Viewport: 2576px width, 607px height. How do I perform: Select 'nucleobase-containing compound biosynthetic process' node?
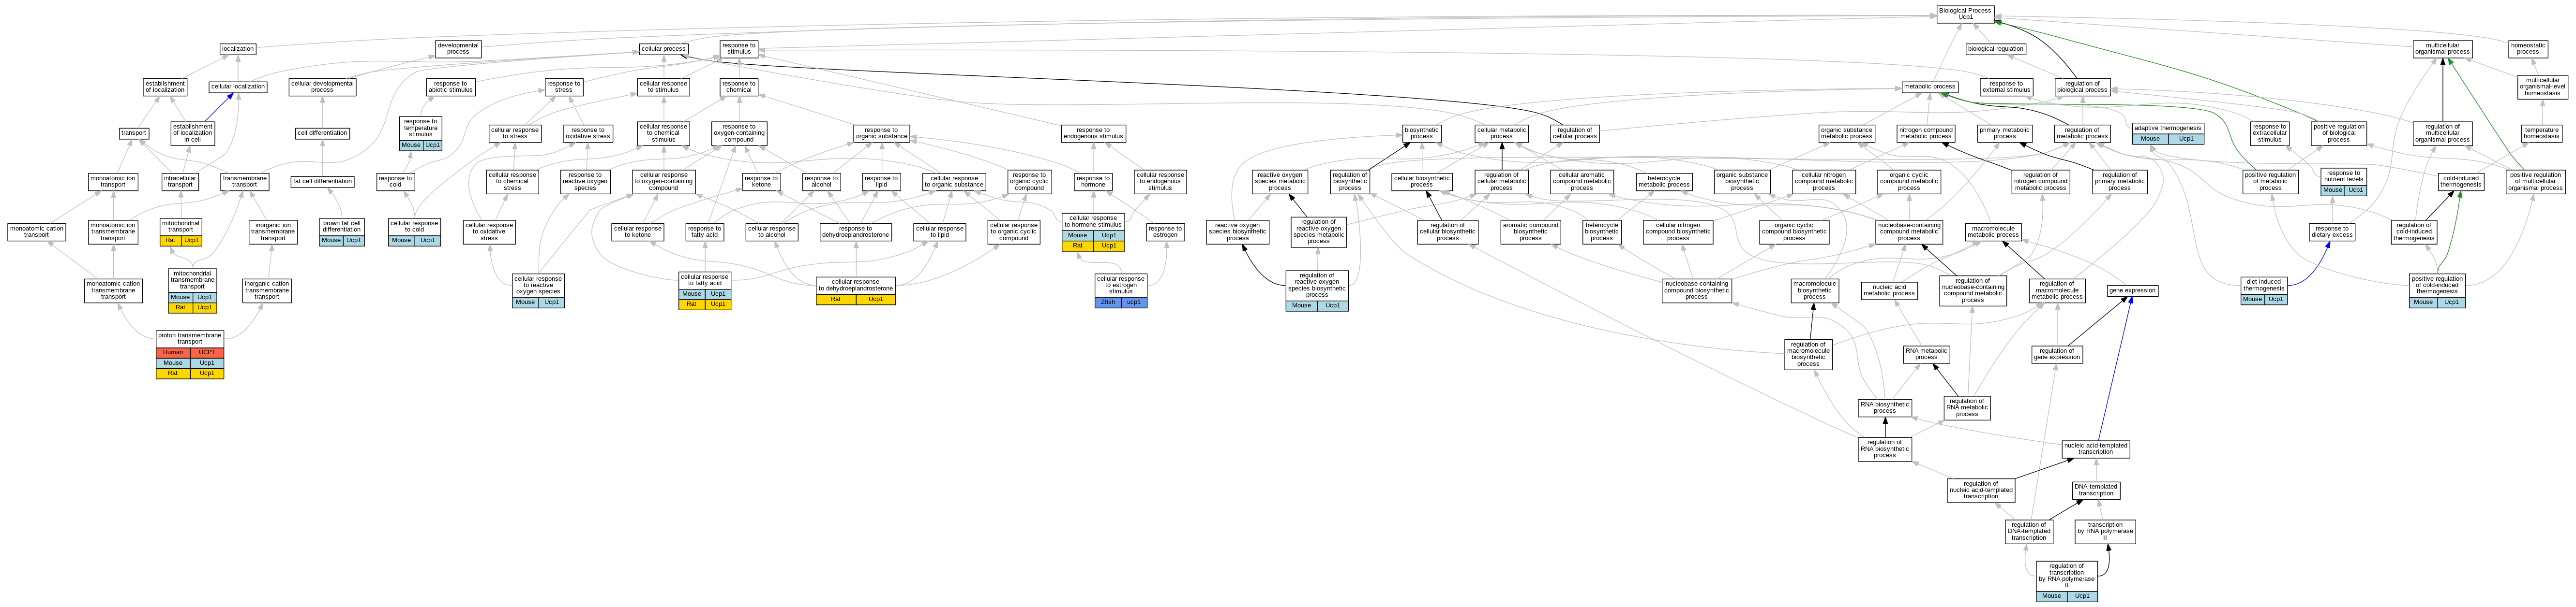tap(1697, 290)
